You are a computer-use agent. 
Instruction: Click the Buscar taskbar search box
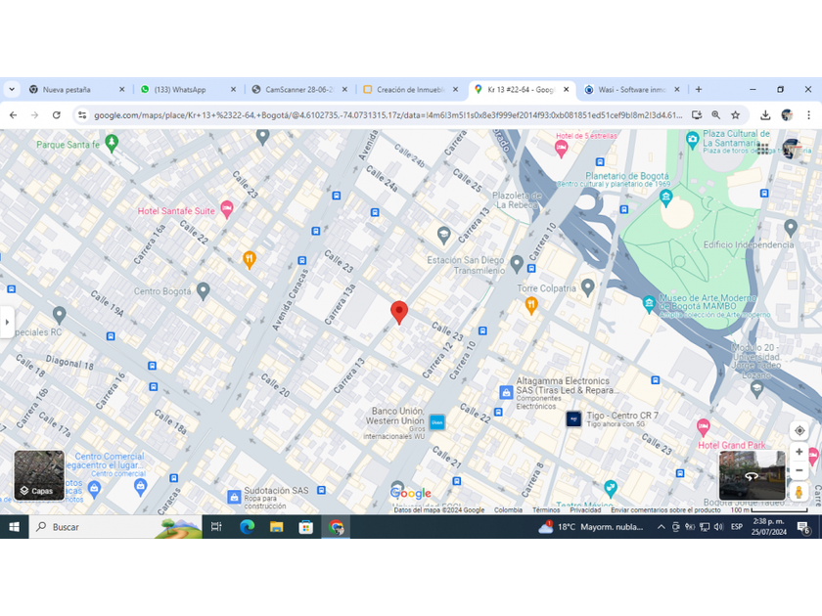click(114, 527)
